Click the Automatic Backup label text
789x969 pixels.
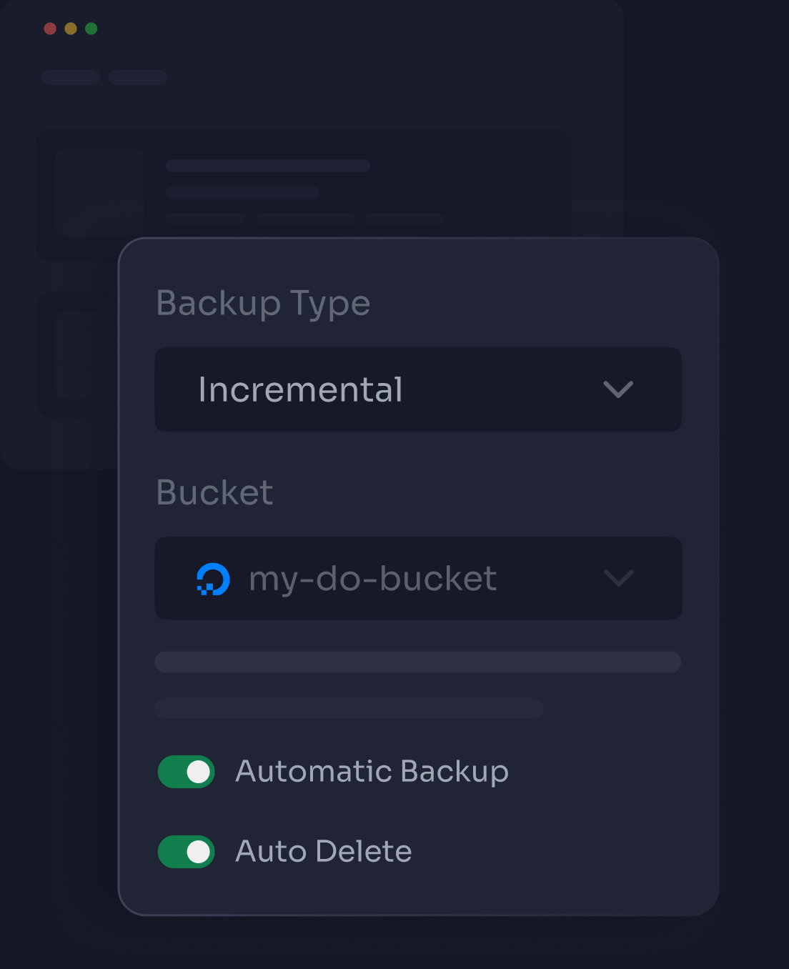(x=372, y=772)
